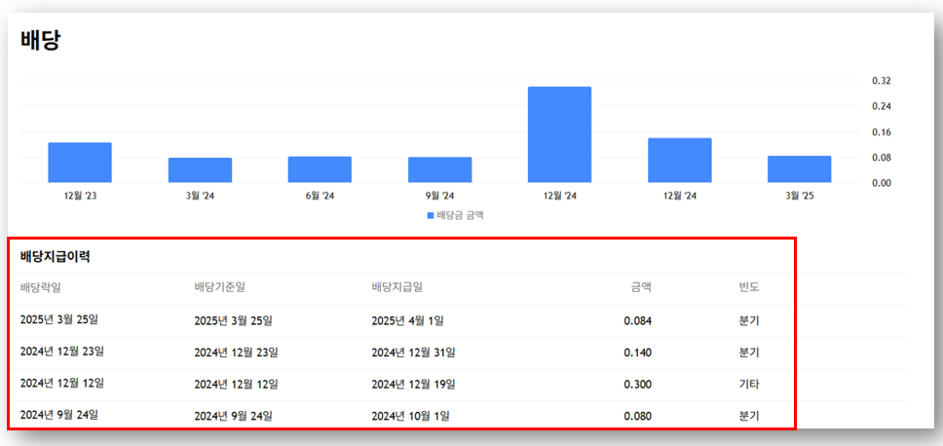Click 2024년 12월 12일 under 배당락일
The height and width of the screenshot is (446, 943).
click(62, 383)
